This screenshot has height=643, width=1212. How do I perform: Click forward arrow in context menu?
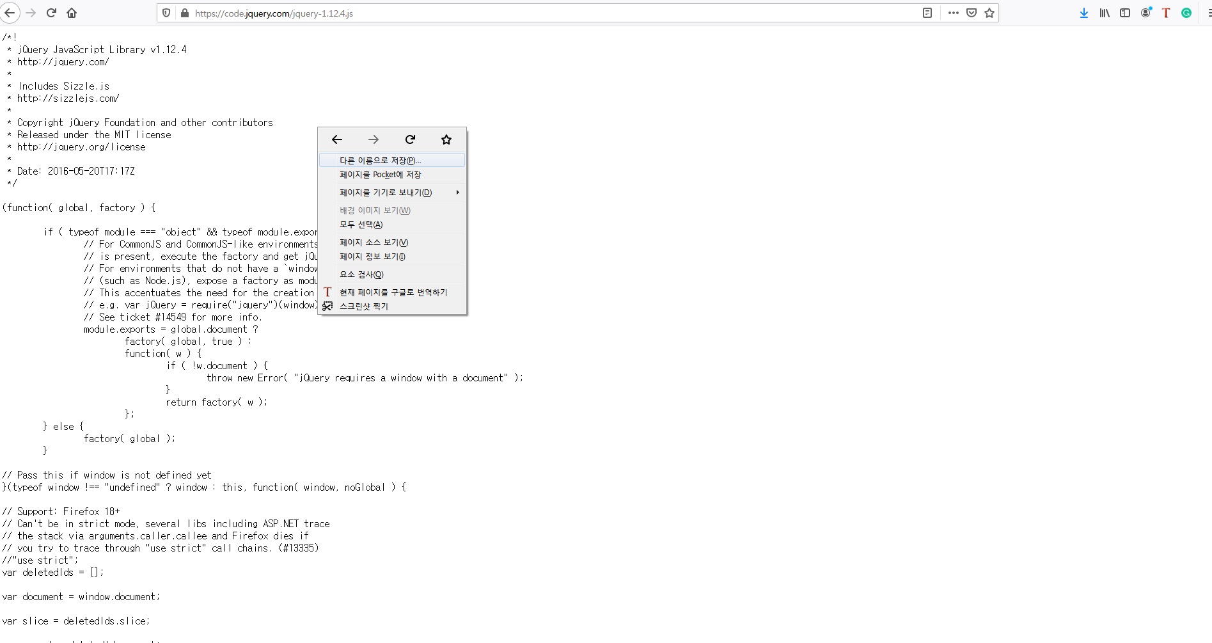tap(374, 139)
